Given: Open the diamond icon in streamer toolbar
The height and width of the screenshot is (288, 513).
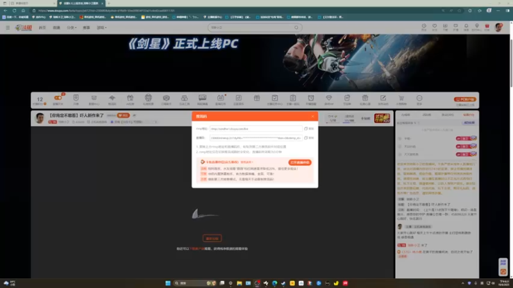Looking at the screenshot, I should tap(329, 98).
